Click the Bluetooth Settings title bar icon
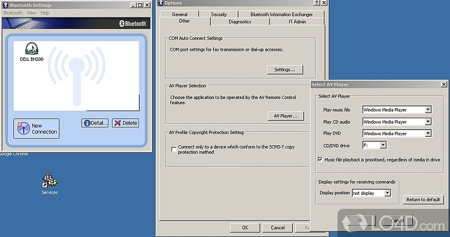Viewport: 450px width, 237px height. pos(5,5)
